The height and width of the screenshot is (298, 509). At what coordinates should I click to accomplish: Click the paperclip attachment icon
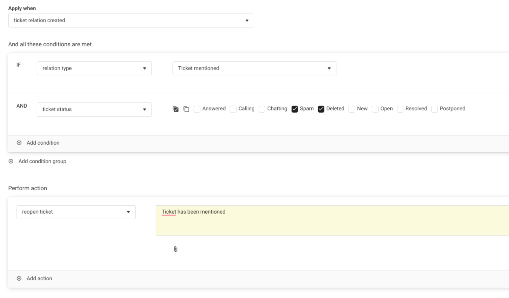click(x=176, y=249)
